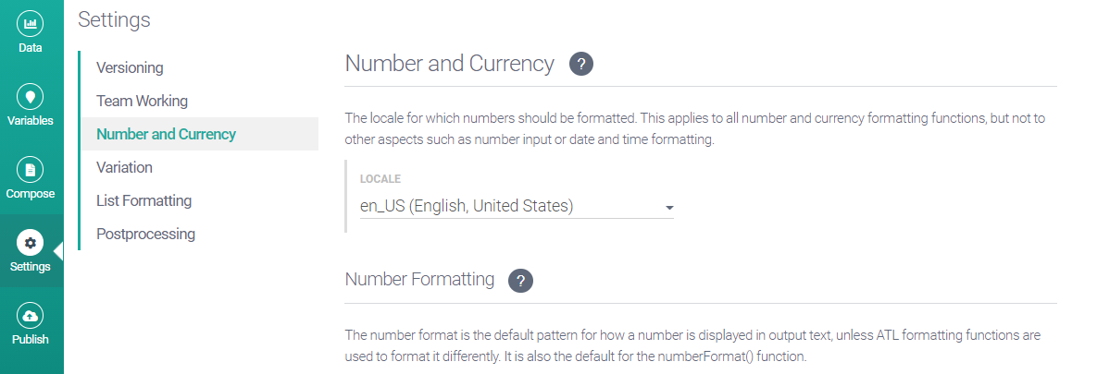1097x374 pixels.
Task: Expand the Locale dropdown arrow
Action: [668, 208]
